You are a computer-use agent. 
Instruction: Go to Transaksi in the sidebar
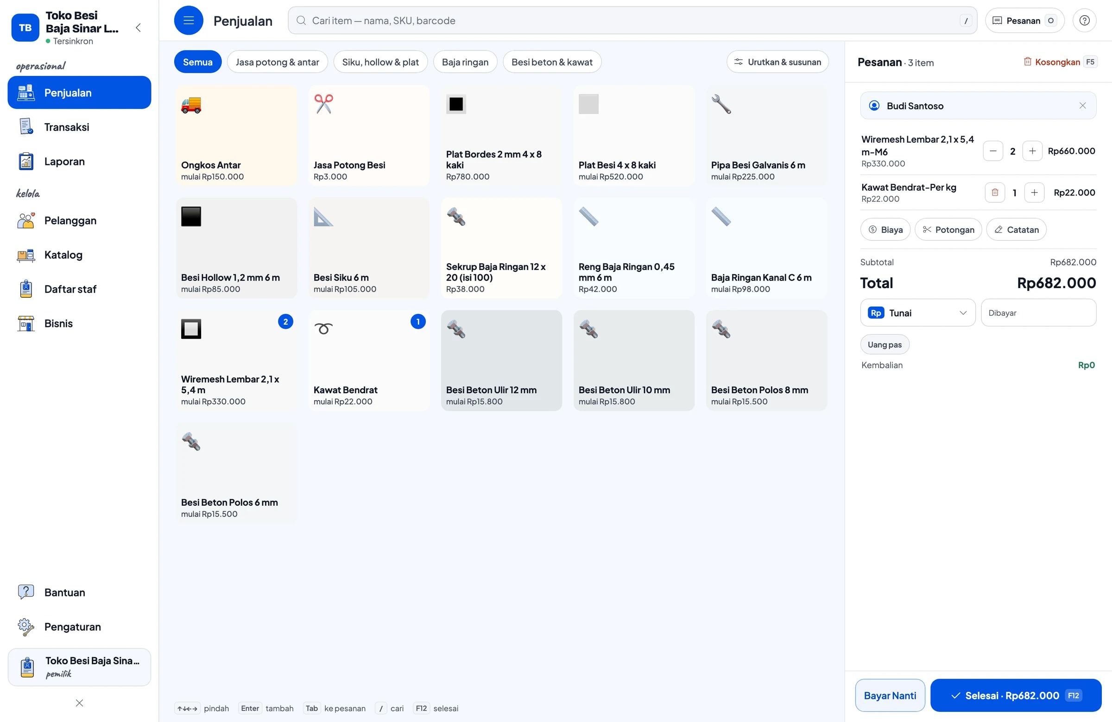pos(79,126)
